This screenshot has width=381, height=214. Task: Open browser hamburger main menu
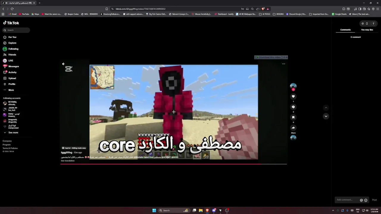378,9
